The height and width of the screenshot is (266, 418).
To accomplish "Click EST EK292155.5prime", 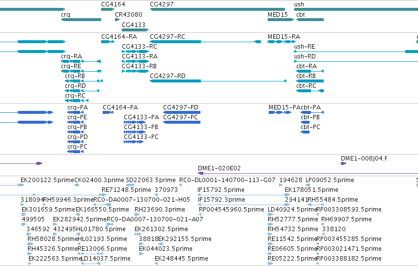I will point(185,239).
